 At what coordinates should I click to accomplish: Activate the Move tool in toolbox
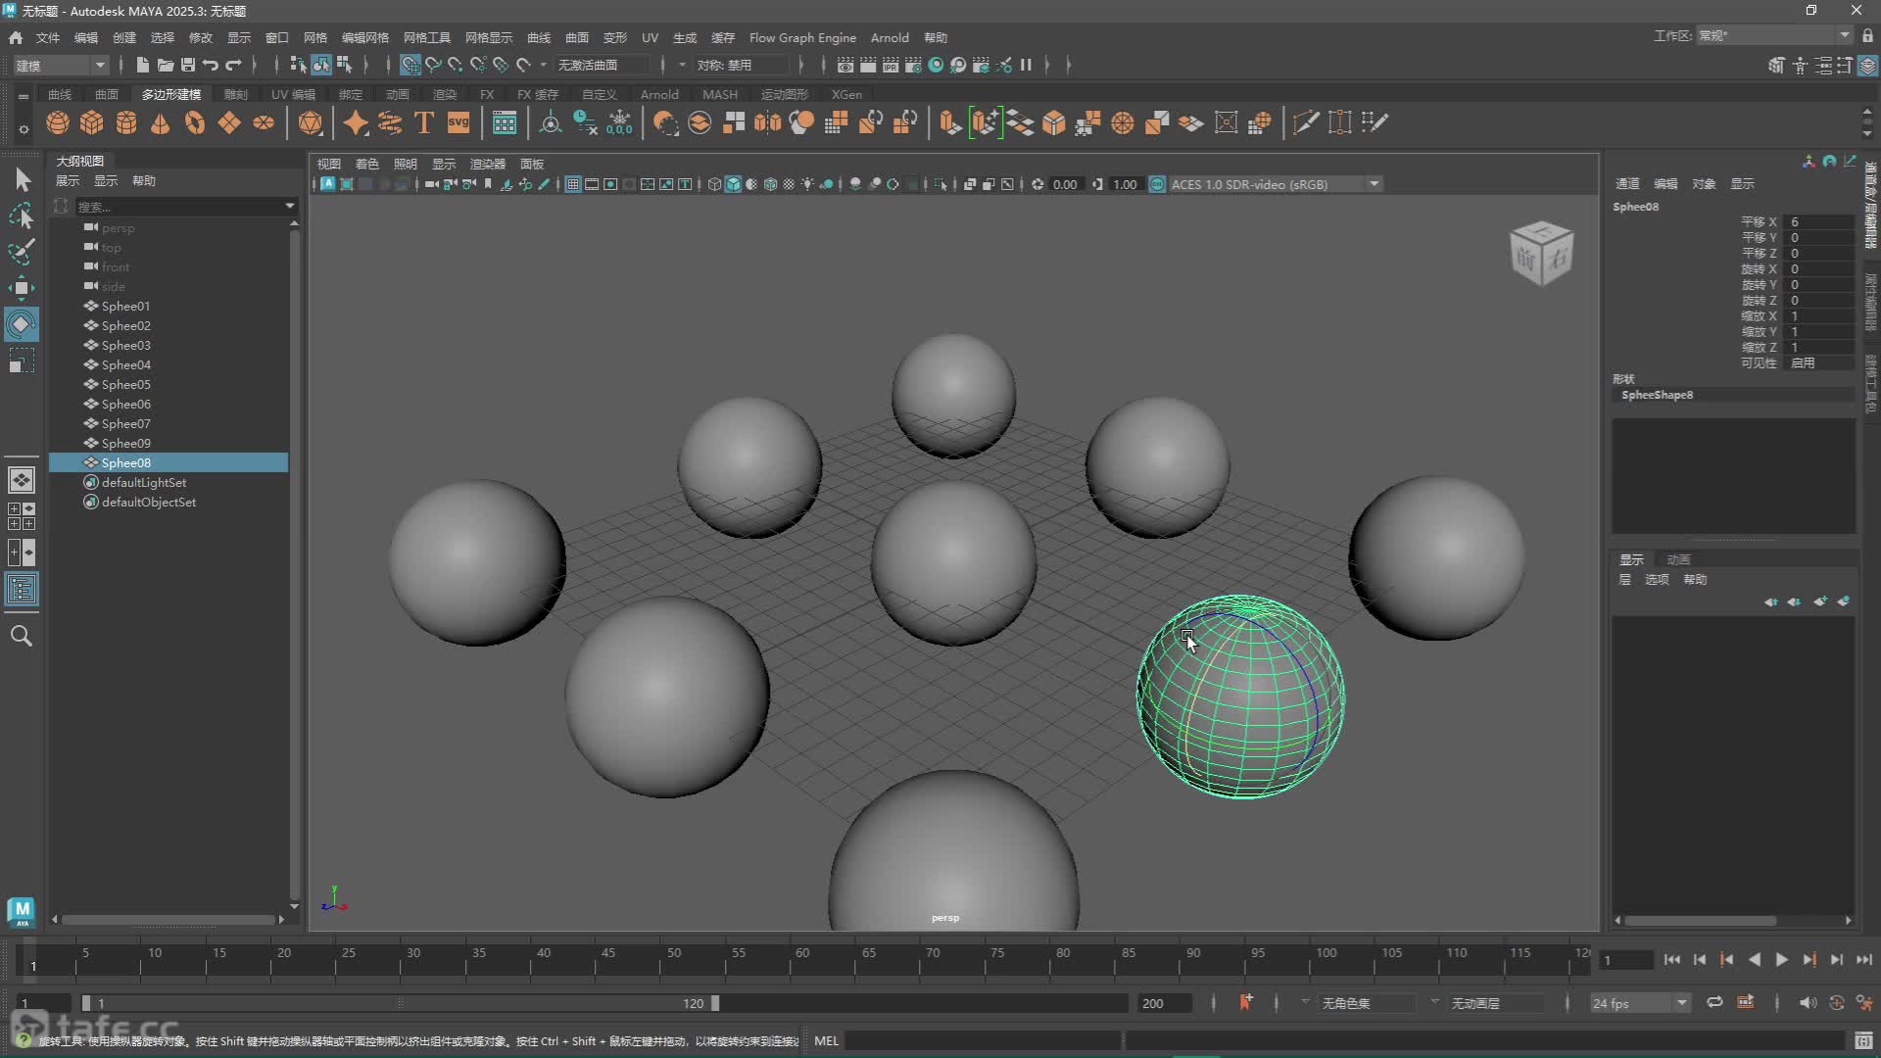[21, 287]
